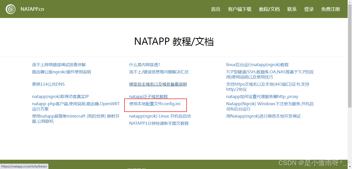
Task: Open 更换114公共DNS article
Action: pos(48,84)
